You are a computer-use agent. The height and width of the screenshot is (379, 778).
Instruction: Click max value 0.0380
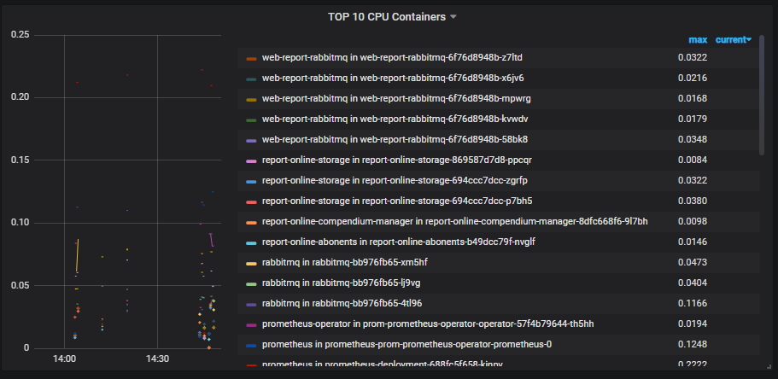pyautogui.click(x=693, y=201)
